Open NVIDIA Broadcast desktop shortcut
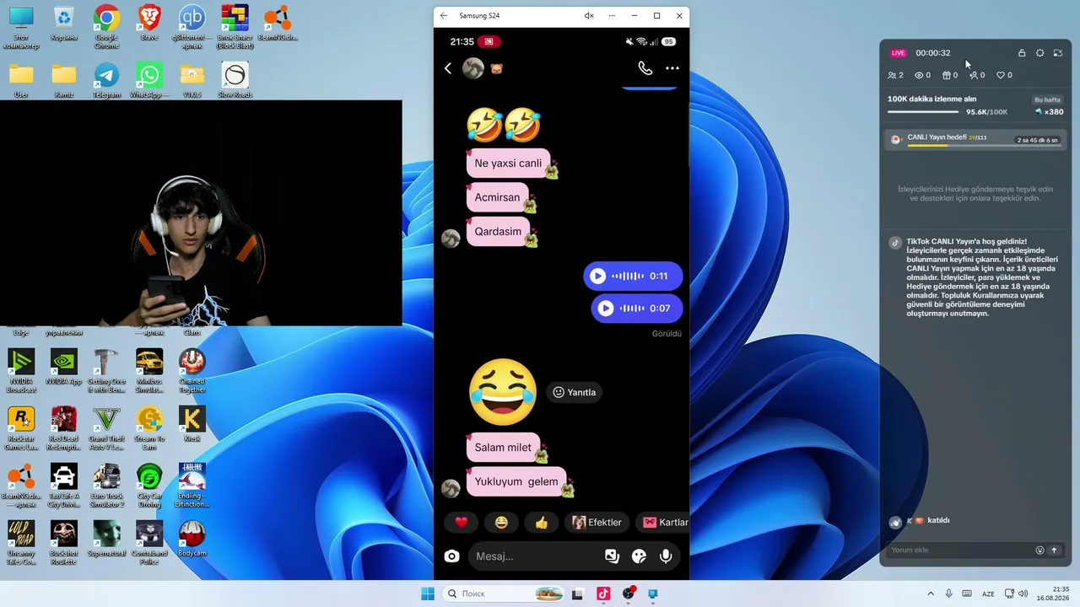 [x=21, y=371]
